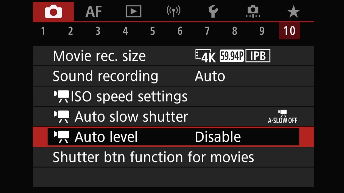The width and height of the screenshot is (344, 193).
Task: Switch to the Playback tab icon
Action: point(133,12)
